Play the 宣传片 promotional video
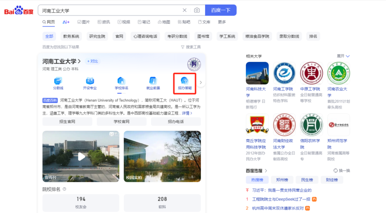386x213 pixels. [81, 156]
